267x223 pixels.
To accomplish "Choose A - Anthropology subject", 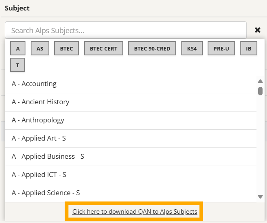I will click(131, 120).
